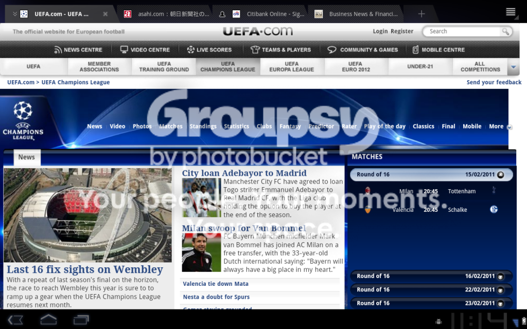Click UEFA Champions League breadcrumb
Image resolution: width=527 pixels, height=329 pixels.
tap(76, 82)
